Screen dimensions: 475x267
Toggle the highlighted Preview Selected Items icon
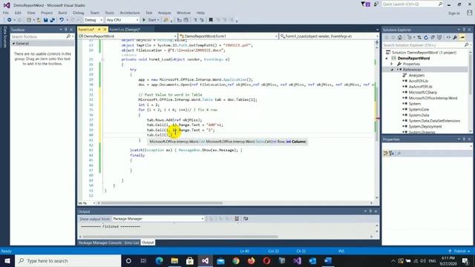coord(462,38)
